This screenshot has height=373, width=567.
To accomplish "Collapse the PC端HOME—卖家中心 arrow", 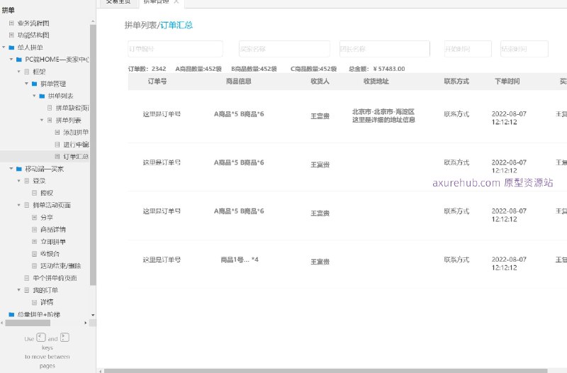I will [x=11, y=60].
